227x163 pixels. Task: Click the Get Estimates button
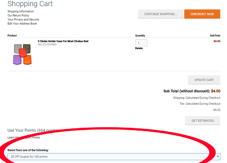[x=203, y=121]
